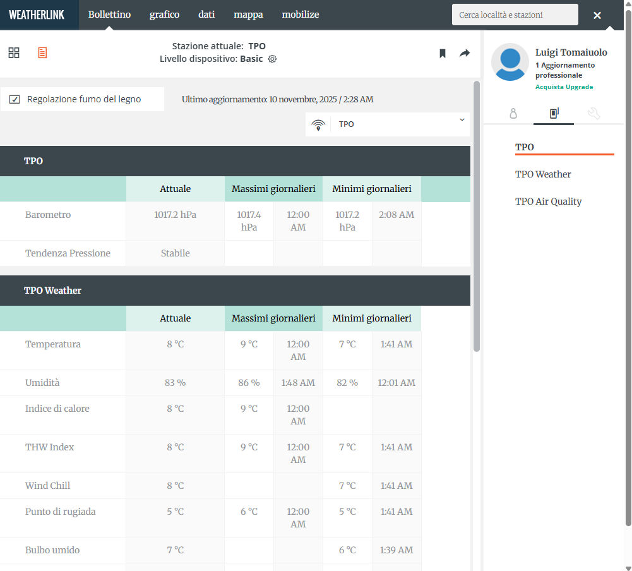Select TPO Air Quality in sidebar

(x=548, y=201)
